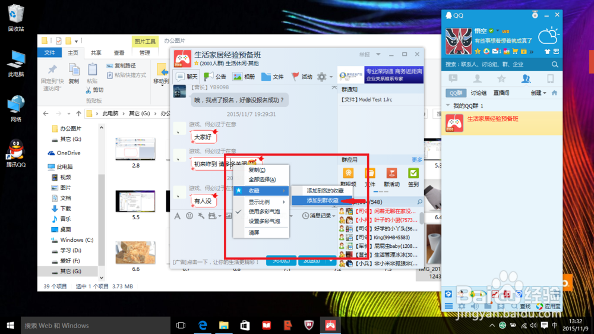Click search field in QQ panel
The image size is (594, 334).
(496, 64)
